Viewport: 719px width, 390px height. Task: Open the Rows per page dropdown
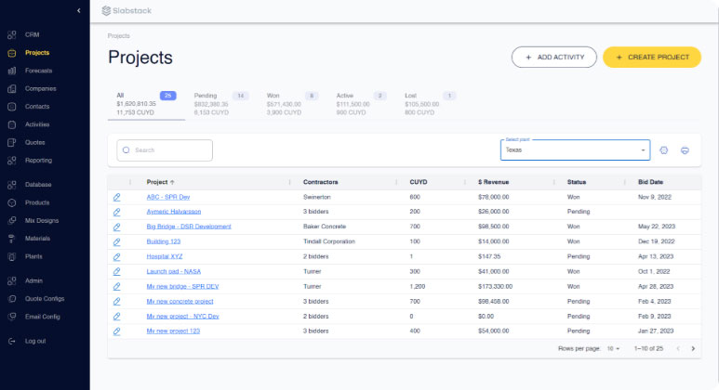point(613,348)
